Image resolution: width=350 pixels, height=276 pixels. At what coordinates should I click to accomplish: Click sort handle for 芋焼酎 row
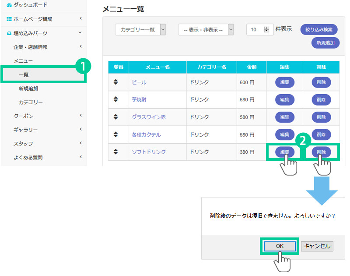click(x=115, y=99)
